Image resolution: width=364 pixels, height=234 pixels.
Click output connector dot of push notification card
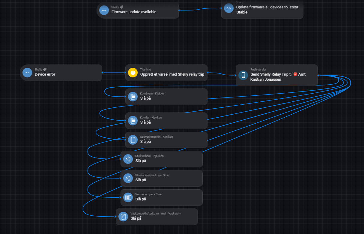pos(318,75)
